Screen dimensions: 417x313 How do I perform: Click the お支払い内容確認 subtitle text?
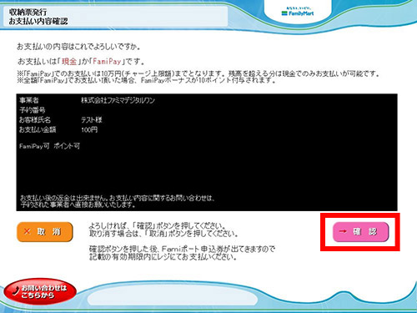point(38,21)
